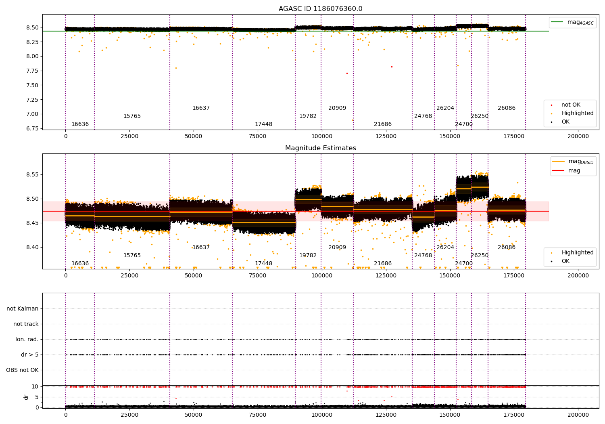This screenshot has width=605, height=424.
Task: Click OBSID label 16636 in Magnitude Estimates plot
Action: point(80,264)
